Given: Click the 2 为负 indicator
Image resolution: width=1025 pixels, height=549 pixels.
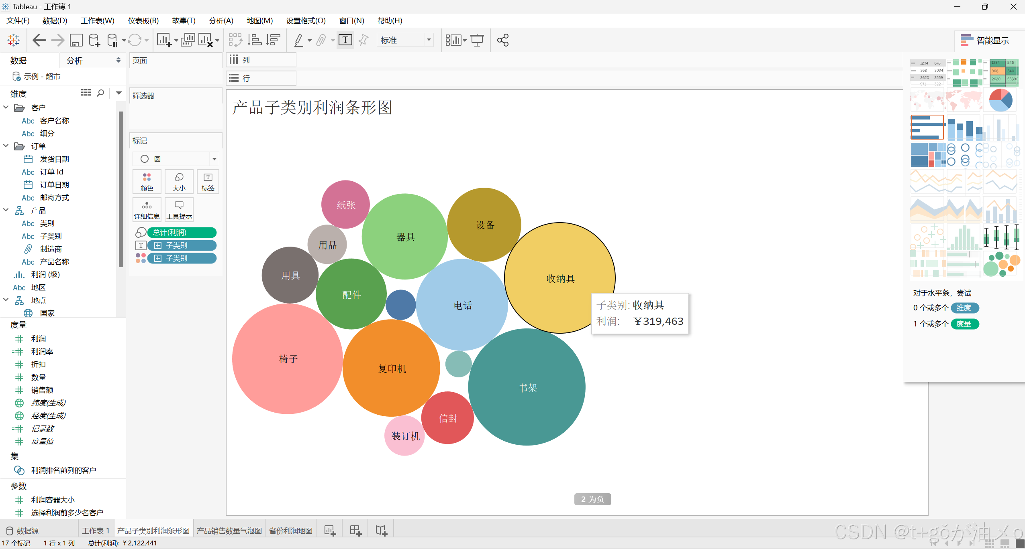Looking at the screenshot, I should (x=592, y=499).
